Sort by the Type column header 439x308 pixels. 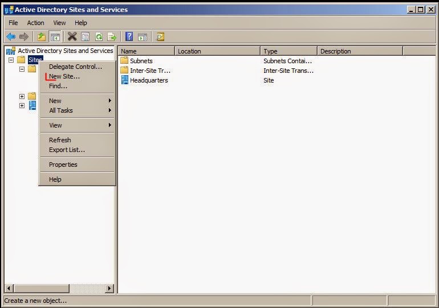pos(289,51)
